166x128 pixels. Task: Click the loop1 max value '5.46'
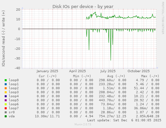pos(140,84)
